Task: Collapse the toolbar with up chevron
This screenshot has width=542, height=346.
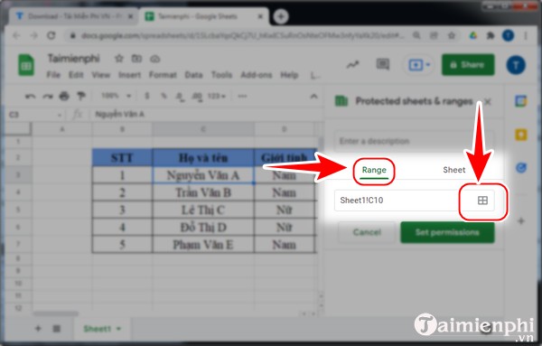Action: [x=313, y=96]
